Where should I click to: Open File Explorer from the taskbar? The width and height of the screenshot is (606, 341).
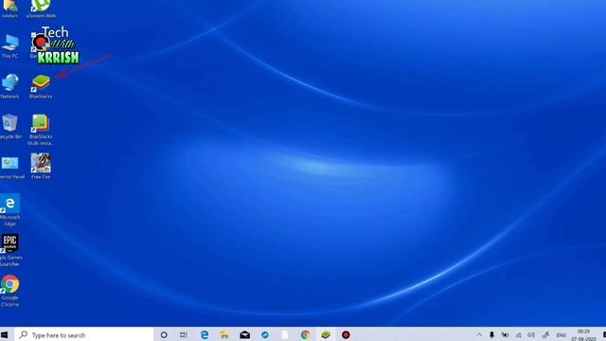pos(224,334)
